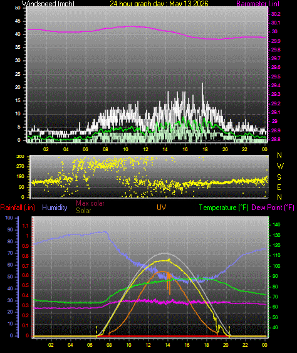Click the "Solar" legend label below Max solar
This screenshot has height=353, width=297.
83,211
